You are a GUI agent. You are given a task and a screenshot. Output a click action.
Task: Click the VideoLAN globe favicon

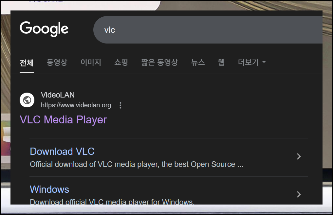27,100
